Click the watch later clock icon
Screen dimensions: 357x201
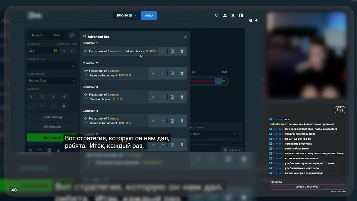(251, 20)
